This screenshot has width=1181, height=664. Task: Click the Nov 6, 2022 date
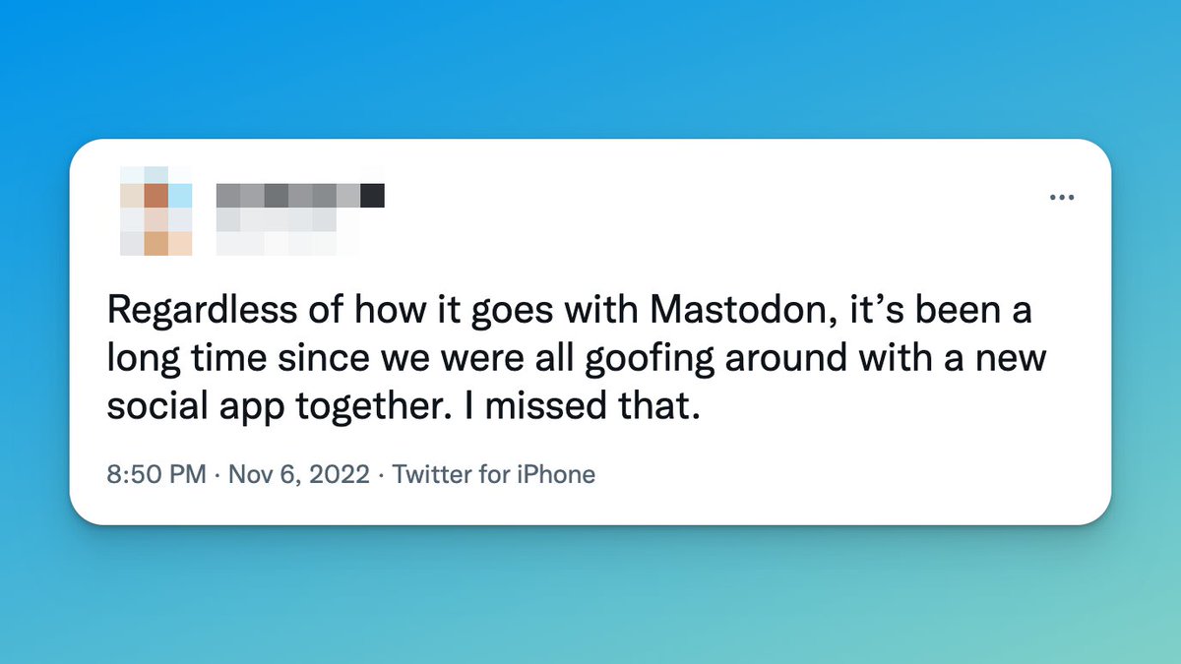(299, 475)
